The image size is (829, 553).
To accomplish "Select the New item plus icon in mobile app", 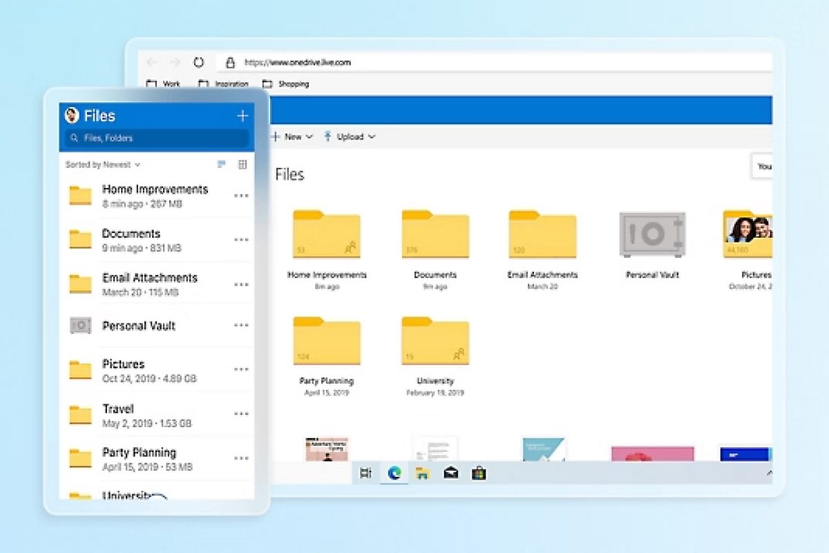I will [x=242, y=116].
